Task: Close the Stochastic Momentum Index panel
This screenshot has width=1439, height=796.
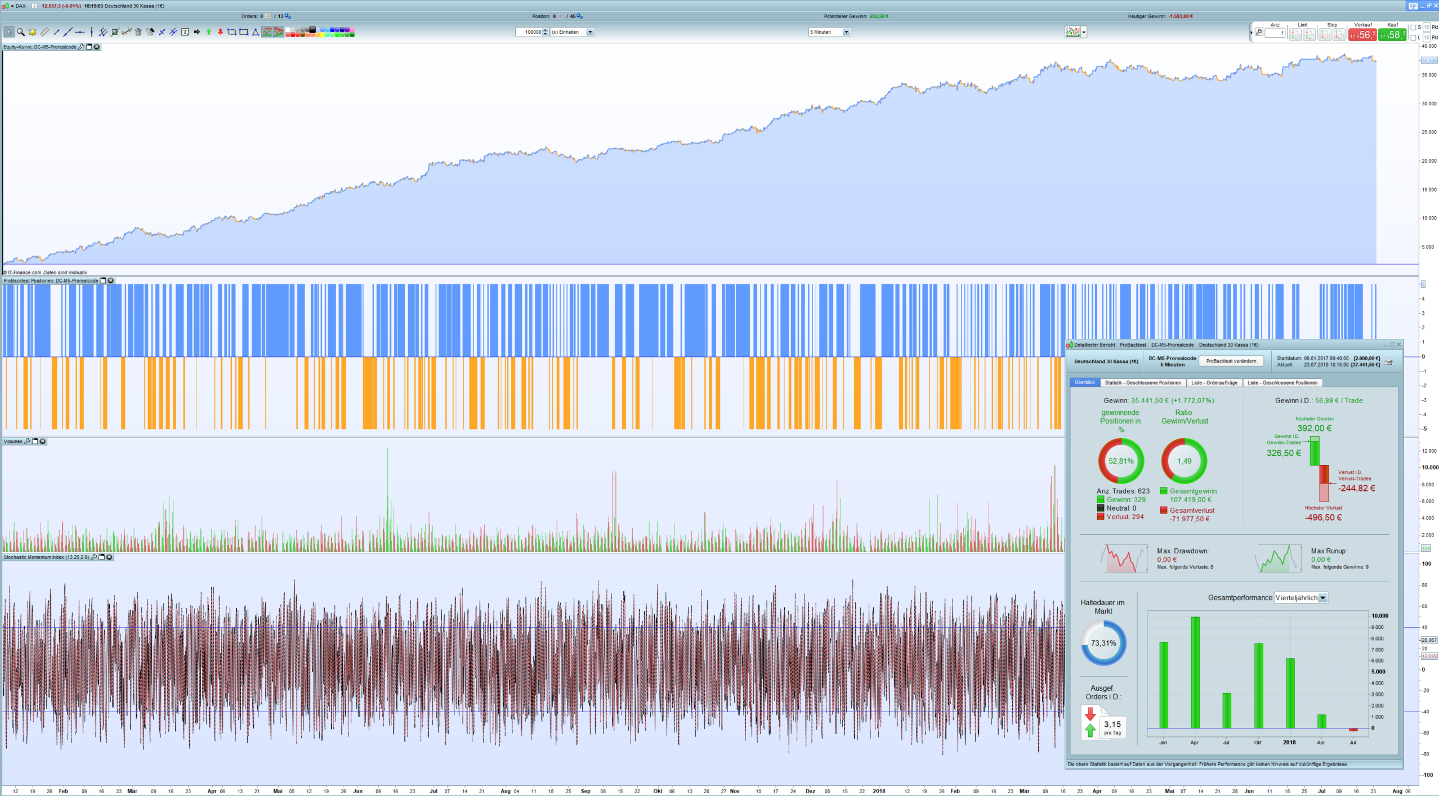Action: (x=109, y=557)
